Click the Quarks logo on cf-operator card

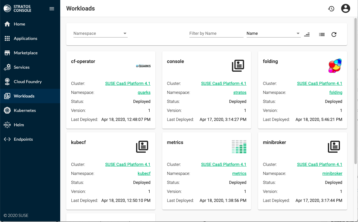tap(143, 66)
